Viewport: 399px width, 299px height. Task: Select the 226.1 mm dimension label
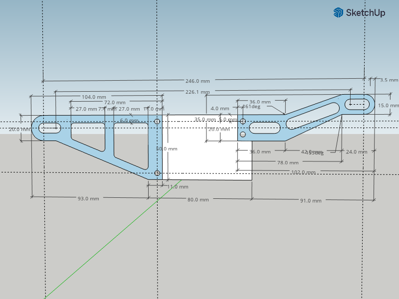[197, 92]
